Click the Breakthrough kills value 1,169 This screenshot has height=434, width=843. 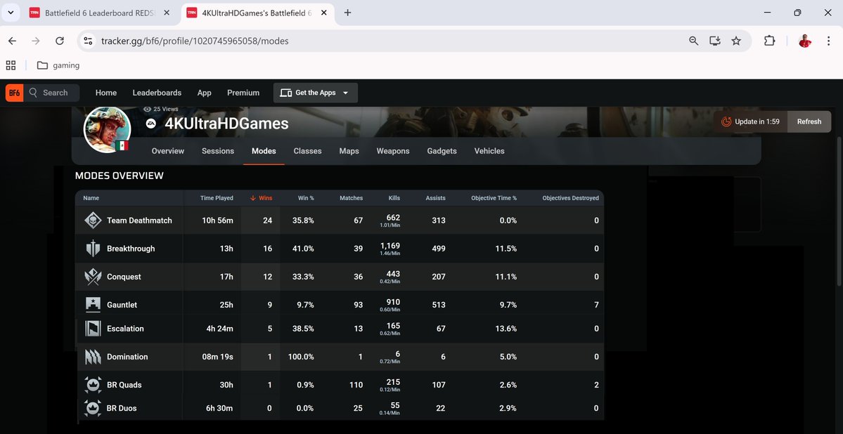click(x=390, y=246)
